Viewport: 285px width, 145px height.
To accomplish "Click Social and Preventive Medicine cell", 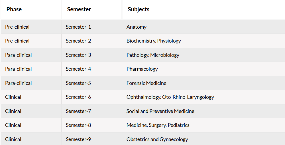I will click(203, 111).
